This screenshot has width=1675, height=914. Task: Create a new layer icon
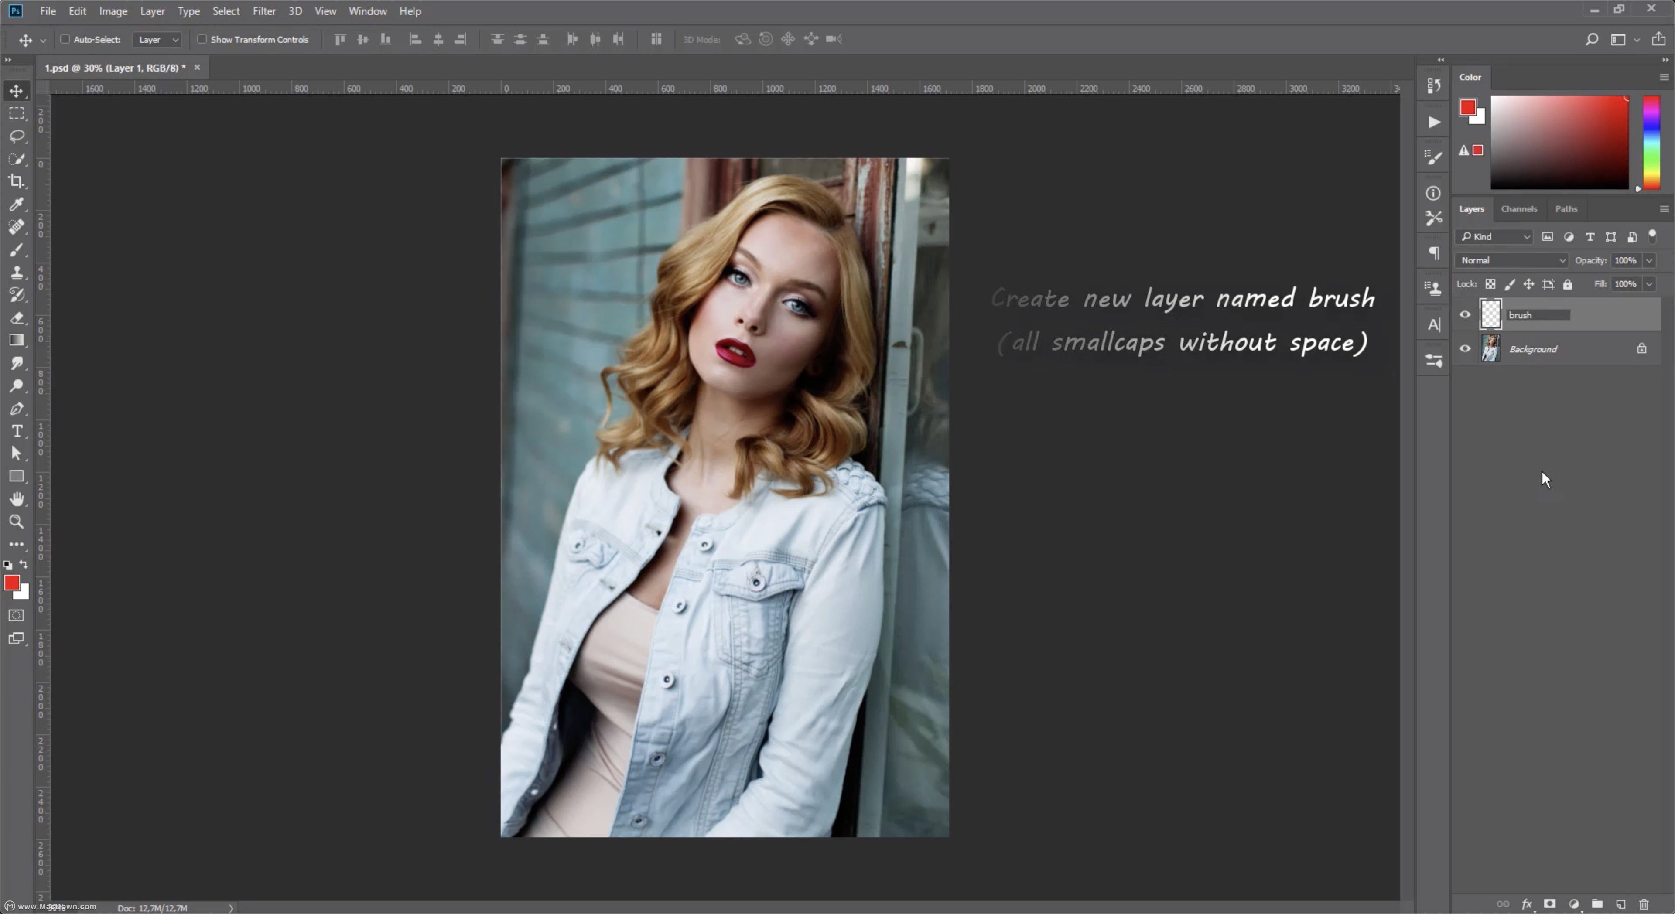click(x=1620, y=904)
